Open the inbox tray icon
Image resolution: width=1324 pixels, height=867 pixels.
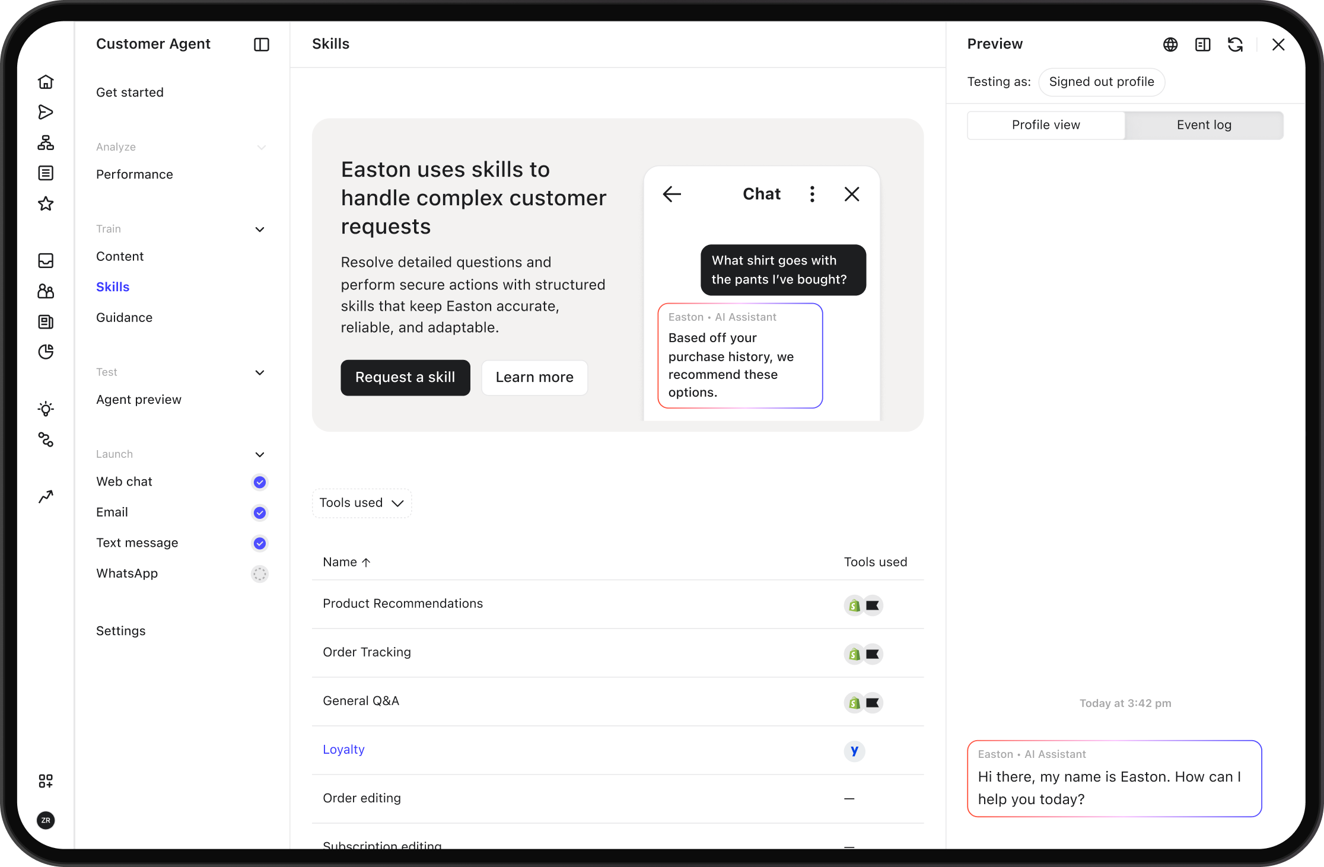coord(46,261)
